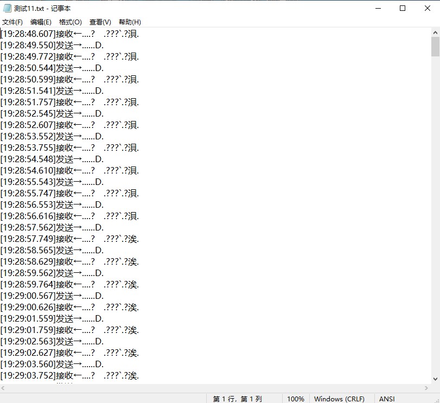Click the line with timestamp 19:29:02.563
The image size is (440, 403).
pyautogui.click(x=52, y=341)
